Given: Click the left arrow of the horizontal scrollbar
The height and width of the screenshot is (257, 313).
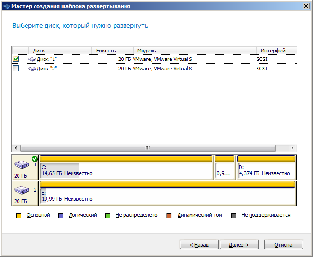Looking at the screenshot, I should click(x=16, y=148).
